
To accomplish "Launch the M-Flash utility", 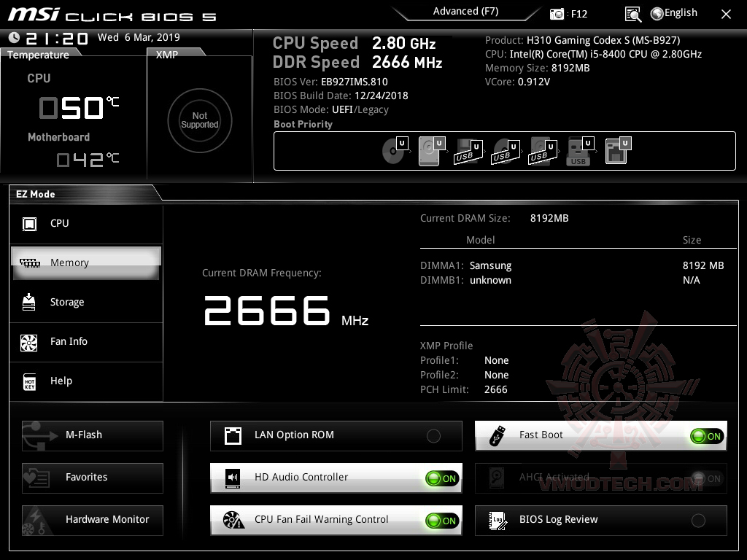I will click(x=93, y=436).
